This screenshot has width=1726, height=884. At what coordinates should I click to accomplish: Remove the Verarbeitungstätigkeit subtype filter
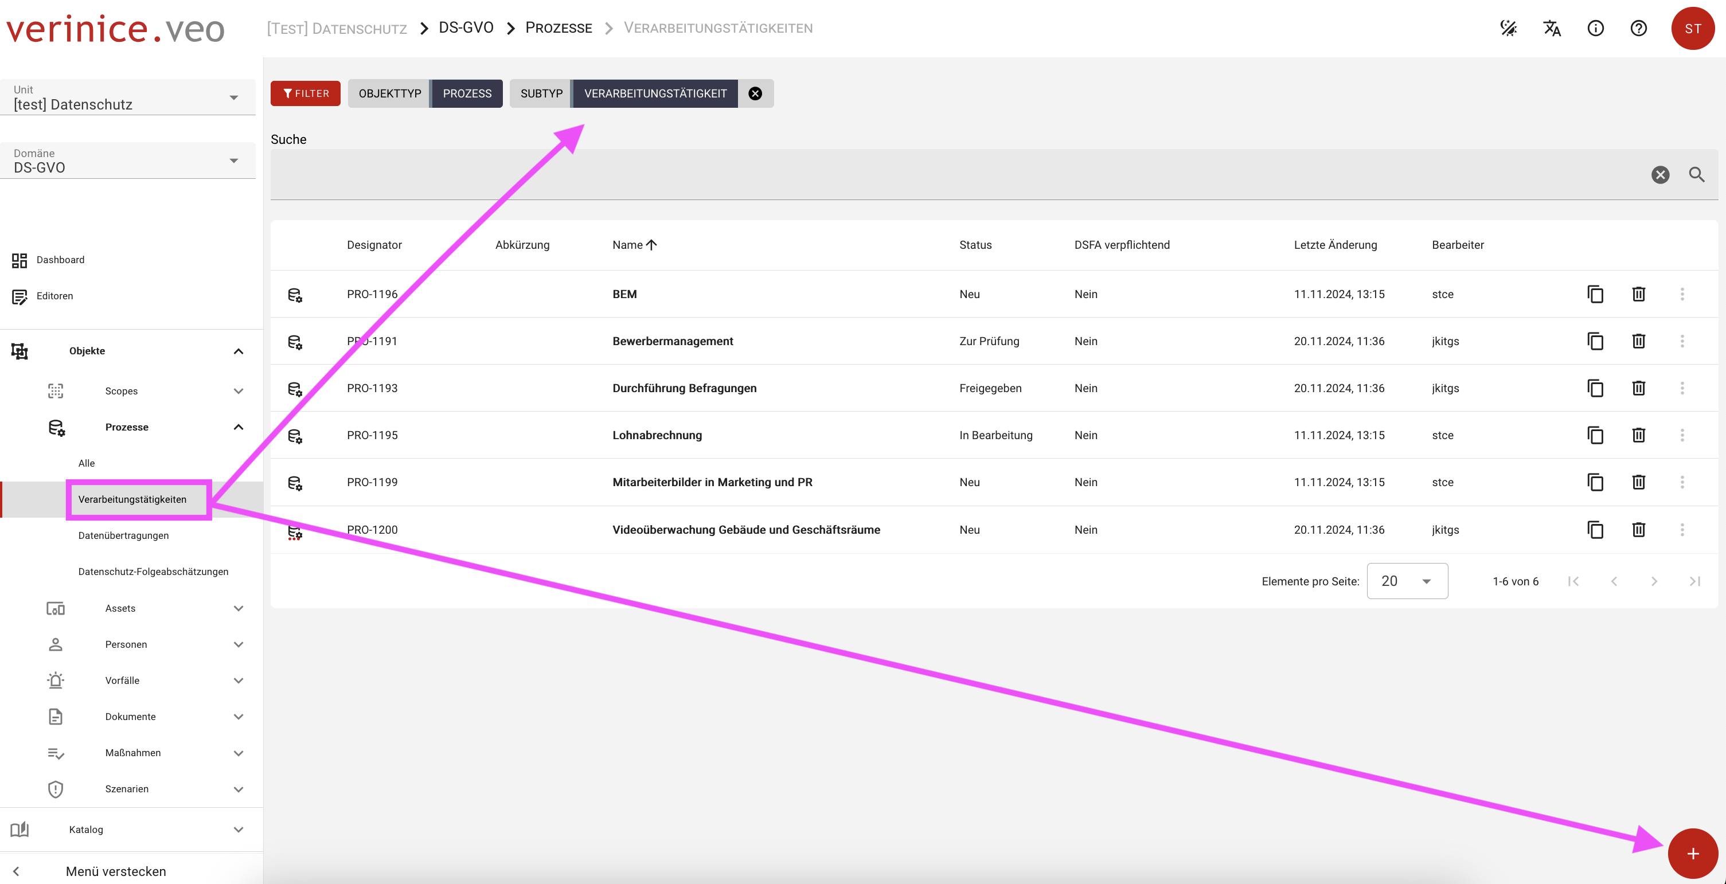point(755,94)
